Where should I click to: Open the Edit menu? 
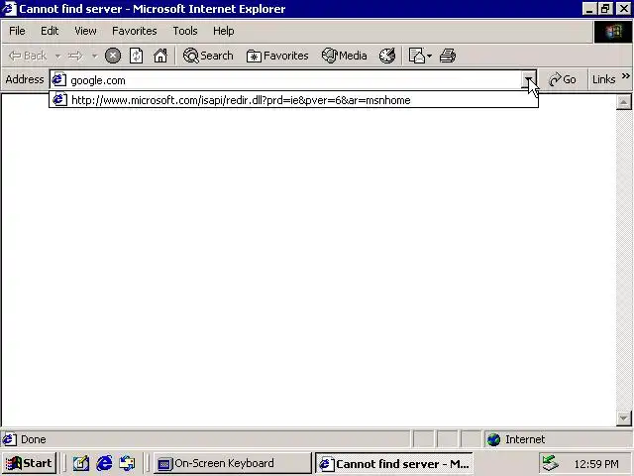(x=50, y=31)
